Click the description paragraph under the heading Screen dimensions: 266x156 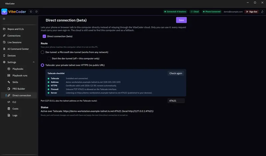113,29
